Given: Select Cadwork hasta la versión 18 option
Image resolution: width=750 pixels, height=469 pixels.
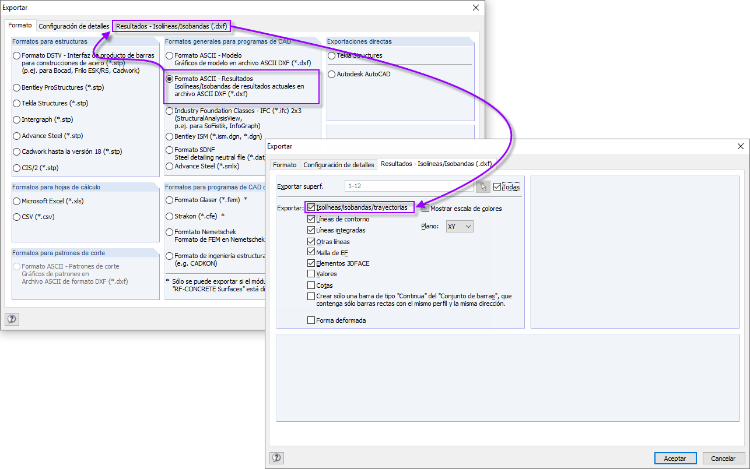Looking at the screenshot, I should click(16, 151).
